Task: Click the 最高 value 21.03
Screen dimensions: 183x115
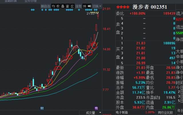Action: (x=171, y=73)
